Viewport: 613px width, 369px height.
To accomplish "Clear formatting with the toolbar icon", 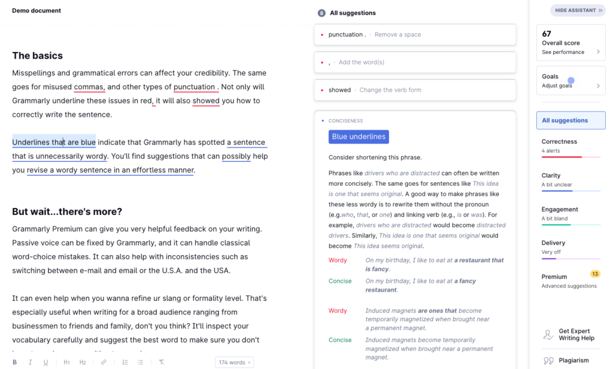I will pos(162,362).
